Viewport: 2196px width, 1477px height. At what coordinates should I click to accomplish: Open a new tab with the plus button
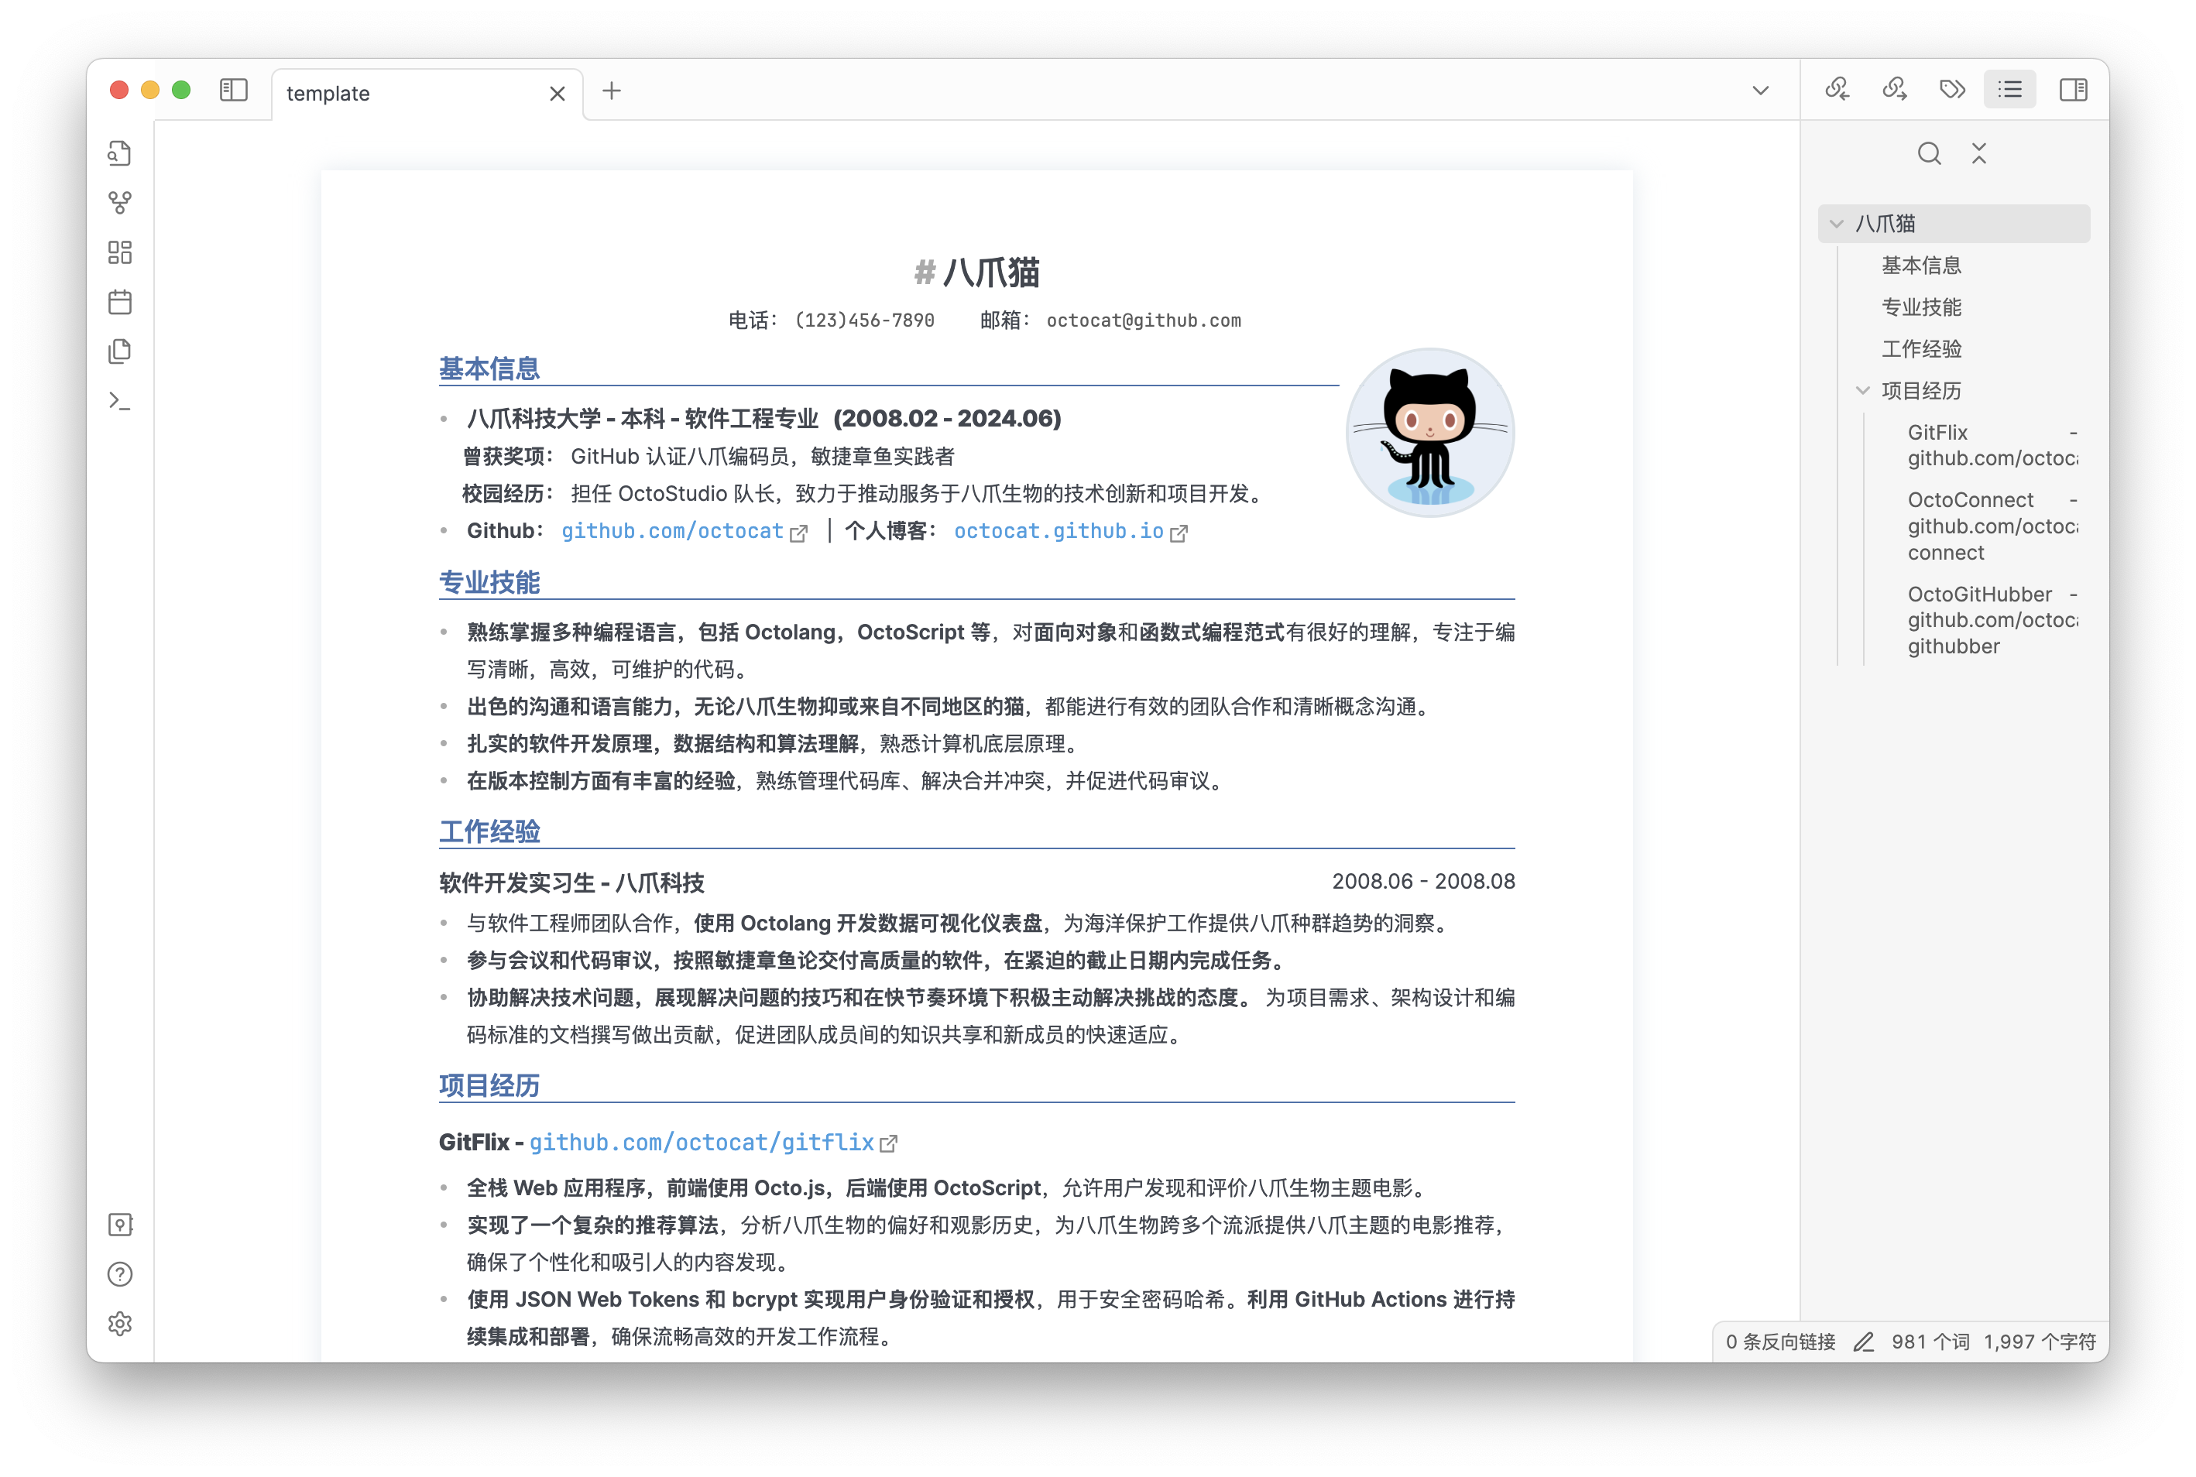click(612, 91)
